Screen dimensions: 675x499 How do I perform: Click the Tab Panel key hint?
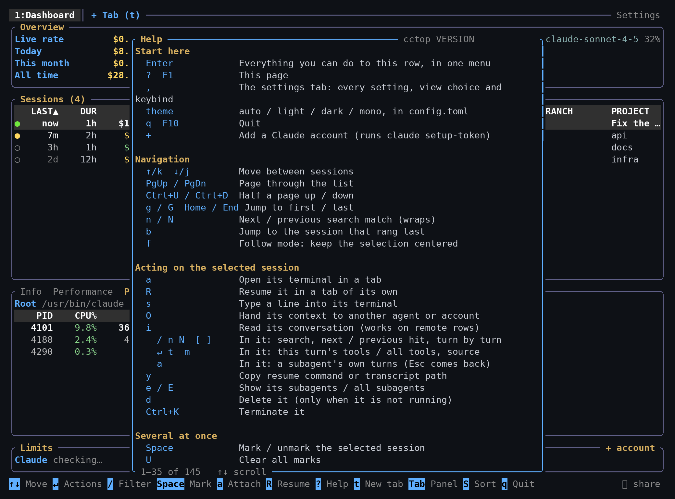(x=433, y=484)
